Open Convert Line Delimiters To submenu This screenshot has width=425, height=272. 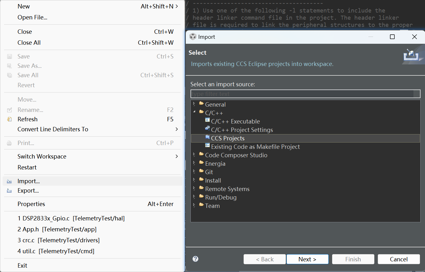point(92,129)
